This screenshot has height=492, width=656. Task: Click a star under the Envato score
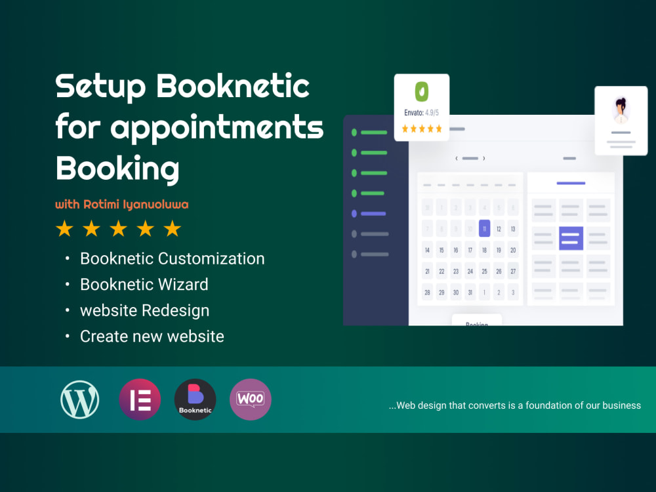422,129
